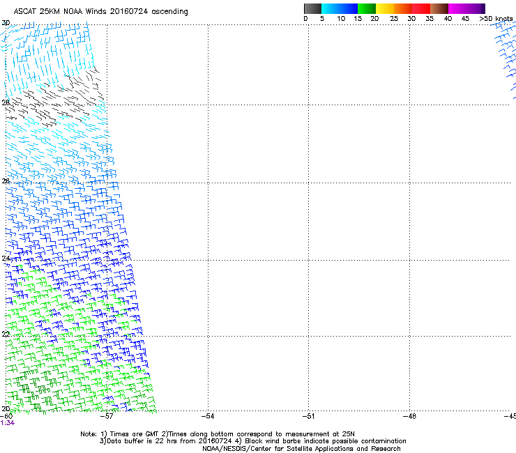The image size is (516, 453).
Task: Click the orange 25-30 knots color bar segment
Action: coord(403,8)
